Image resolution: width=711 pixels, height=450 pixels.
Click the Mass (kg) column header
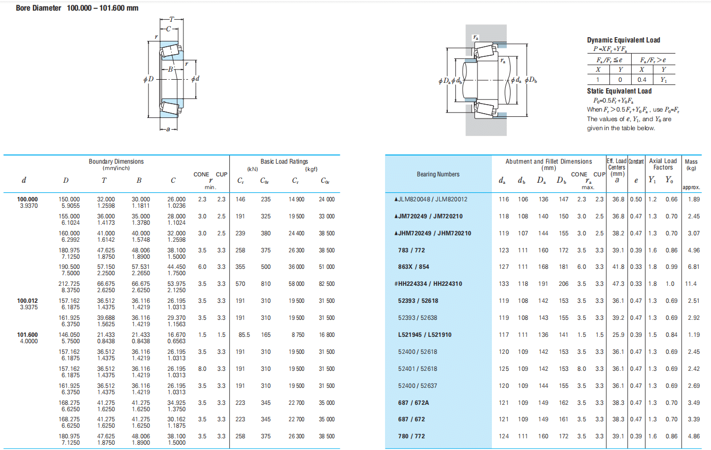(x=691, y=165)
